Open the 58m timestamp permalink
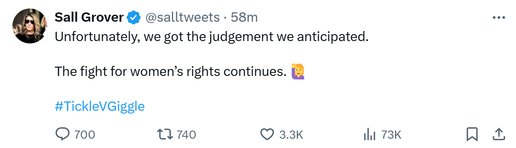The width and height of the screenshot is (516, 148). 244,17
